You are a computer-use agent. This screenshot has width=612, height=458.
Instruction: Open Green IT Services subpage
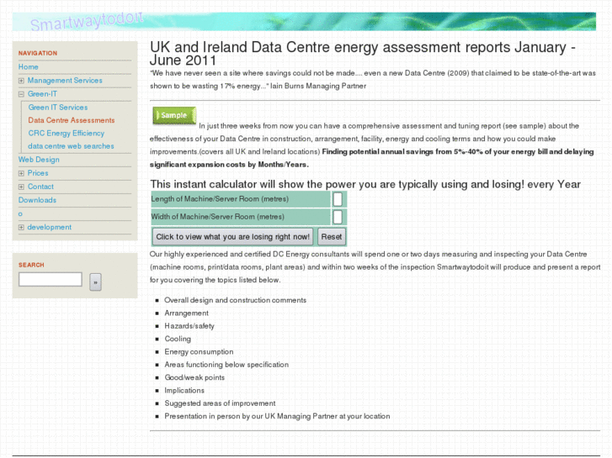coord(58,108)
